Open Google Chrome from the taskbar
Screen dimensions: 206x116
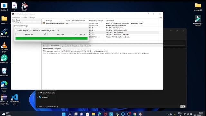point(135,114)
